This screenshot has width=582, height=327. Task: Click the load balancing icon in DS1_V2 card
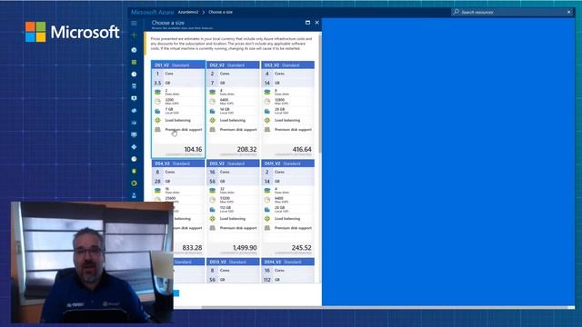pyautogui.click(x=157, y=120)
